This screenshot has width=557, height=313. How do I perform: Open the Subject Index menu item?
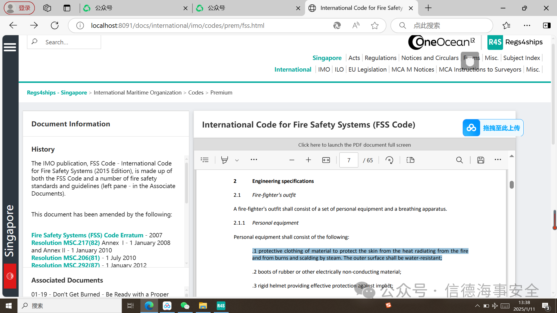(x=521, y=58)
